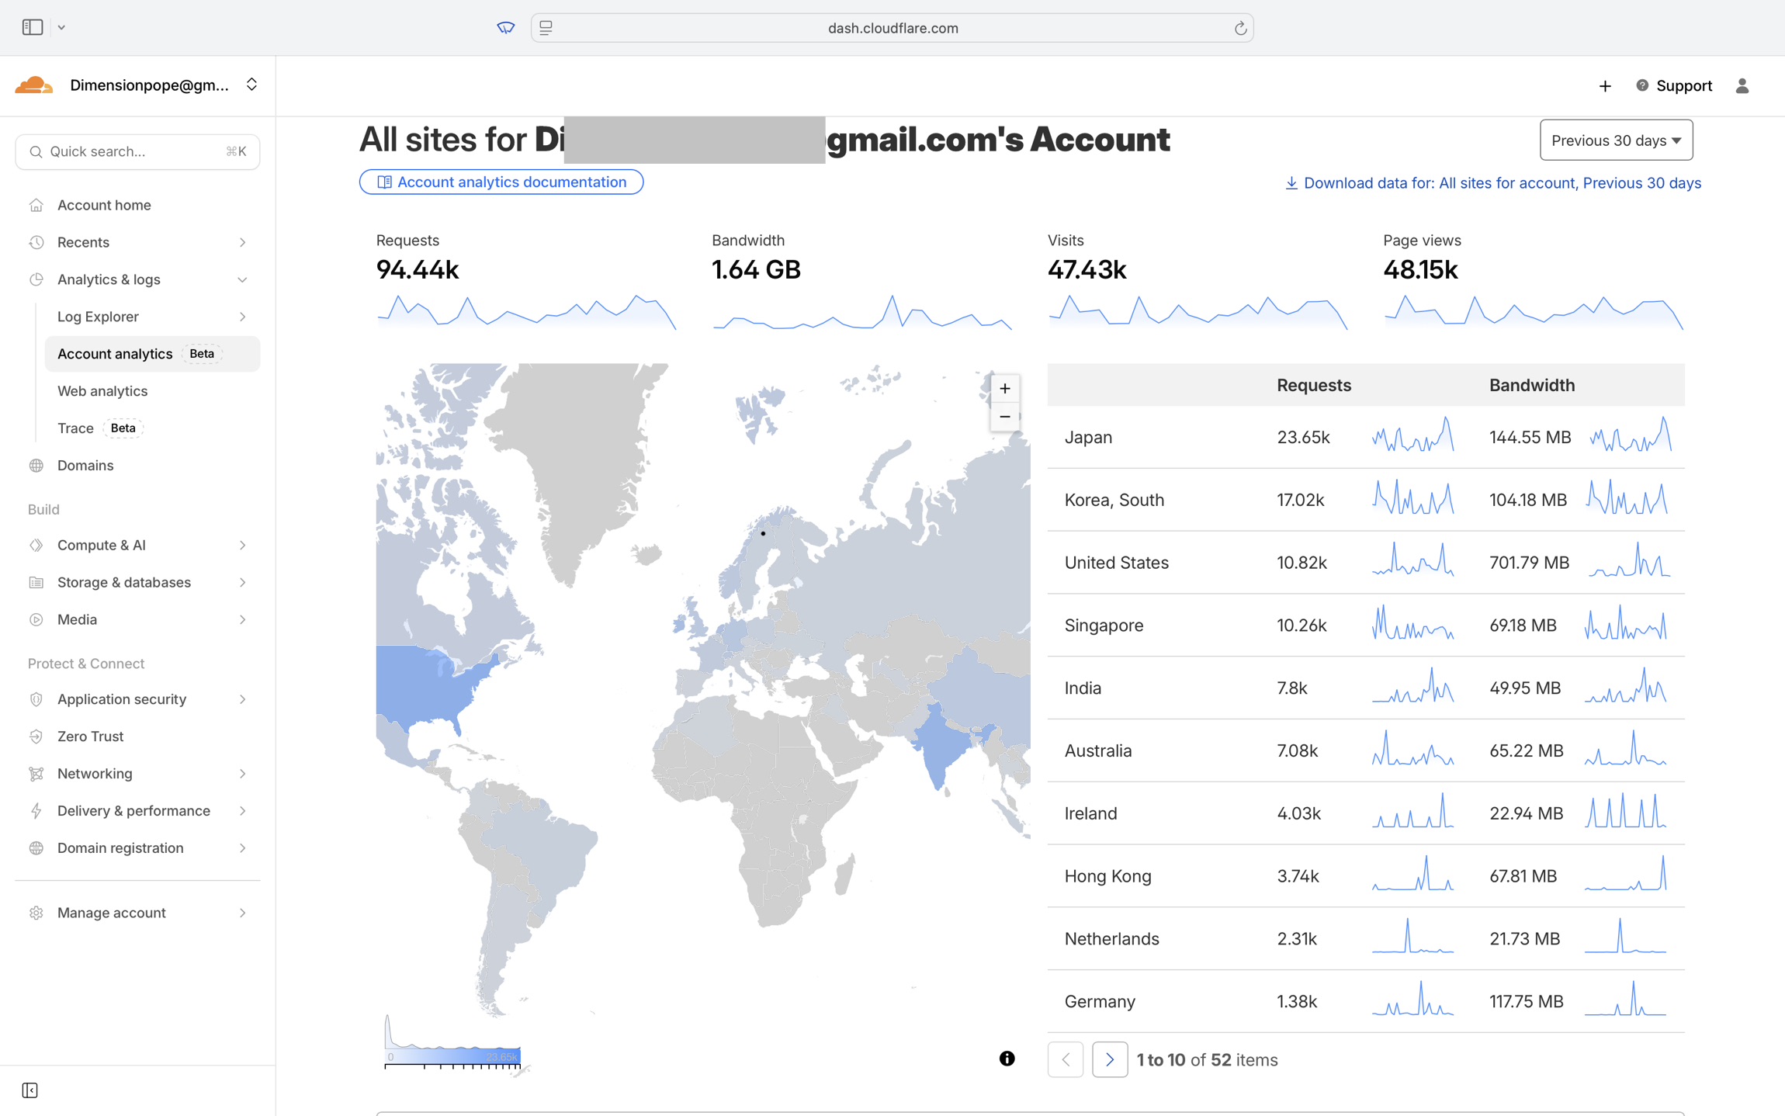Expand the Media chevron
The image size is (1785, 1116).
[x=242, y=620]
